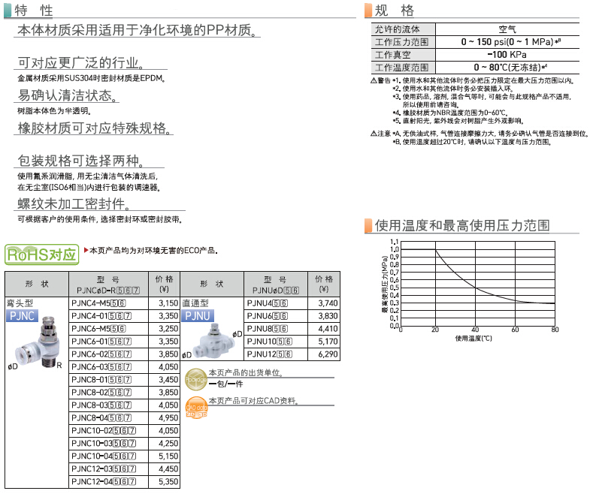
Task: Click the green RoHS対応 badge
Action: tap(42, 254)
